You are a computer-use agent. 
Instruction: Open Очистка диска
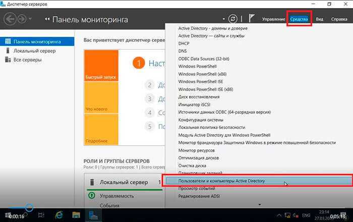pos(192,165)
